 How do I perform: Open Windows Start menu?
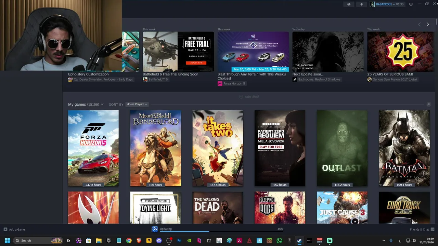[7, 241]
